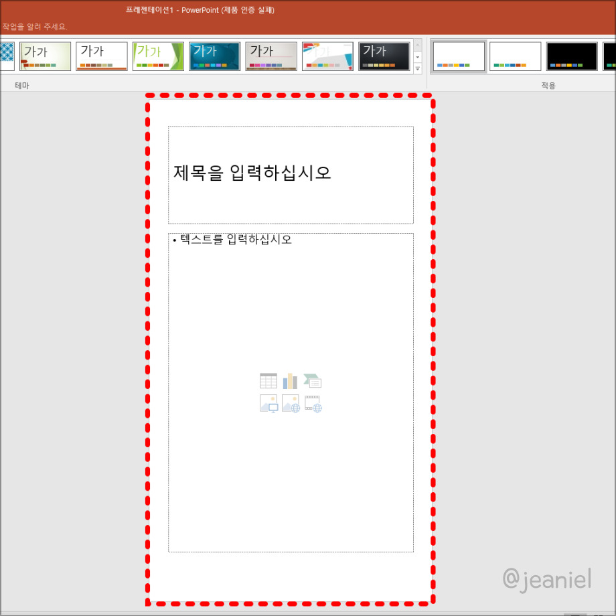Insert a chart via the chart icon
The image size is (616, 616).
(x=290, y=380)
